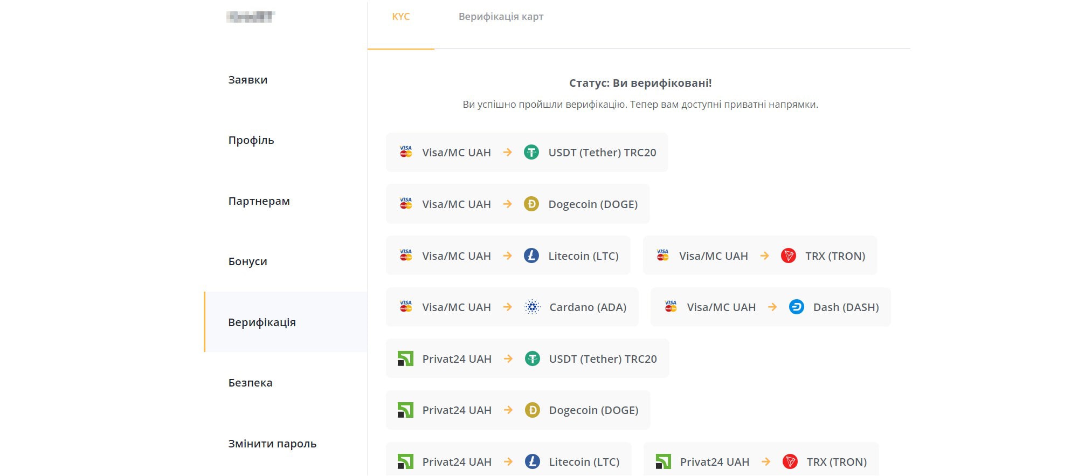
Task: Click 'Privat24 UAH' text in Dogecoin card
Action: (457, 410)
